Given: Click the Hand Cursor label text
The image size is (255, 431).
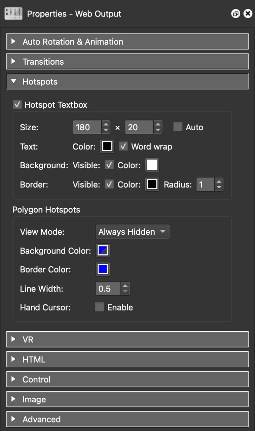Looking at the screenshot, I should 45,307.
